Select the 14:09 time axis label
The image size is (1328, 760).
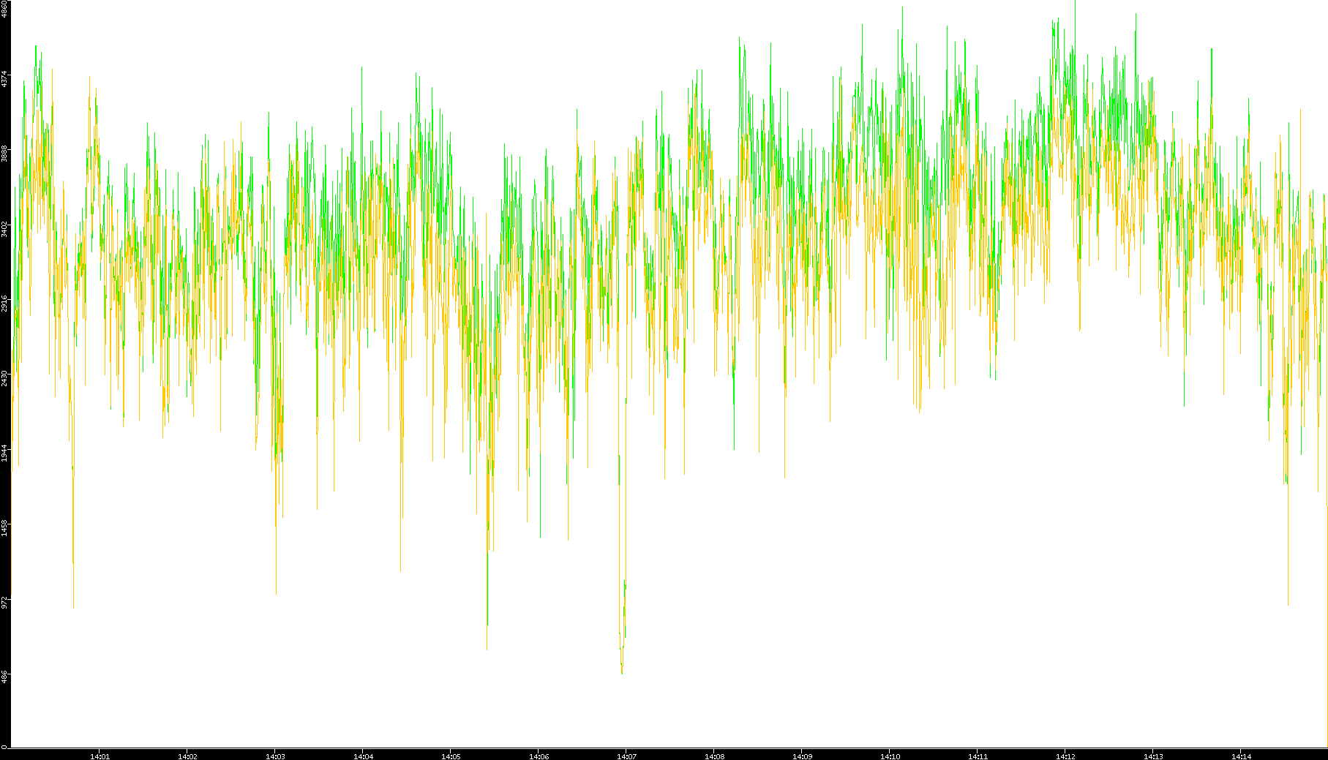click(x=802, y=756)
